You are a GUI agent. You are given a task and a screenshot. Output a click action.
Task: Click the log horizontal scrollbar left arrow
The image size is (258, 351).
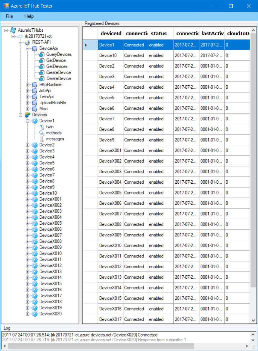(5, 346)
